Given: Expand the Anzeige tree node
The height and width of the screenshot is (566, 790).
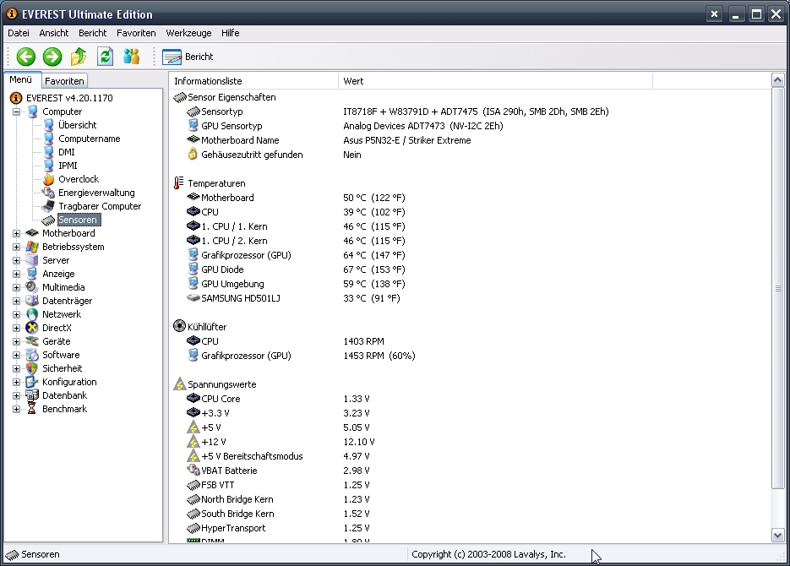Looking at the screenshot, I should [17, 274].
